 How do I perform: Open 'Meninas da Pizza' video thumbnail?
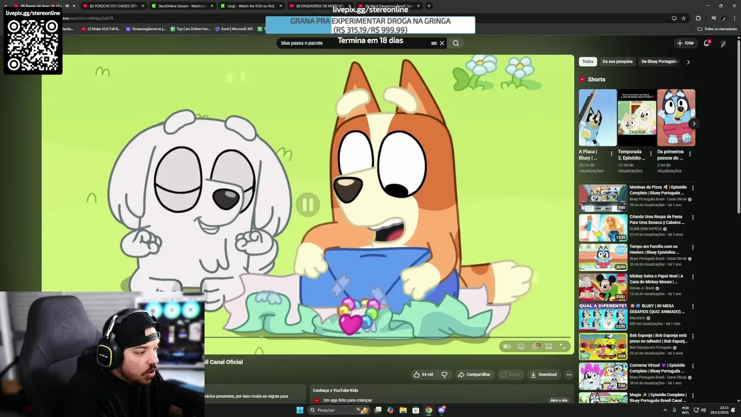pos(603,197)
